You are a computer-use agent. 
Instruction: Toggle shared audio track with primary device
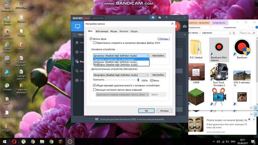click(94, 85)
